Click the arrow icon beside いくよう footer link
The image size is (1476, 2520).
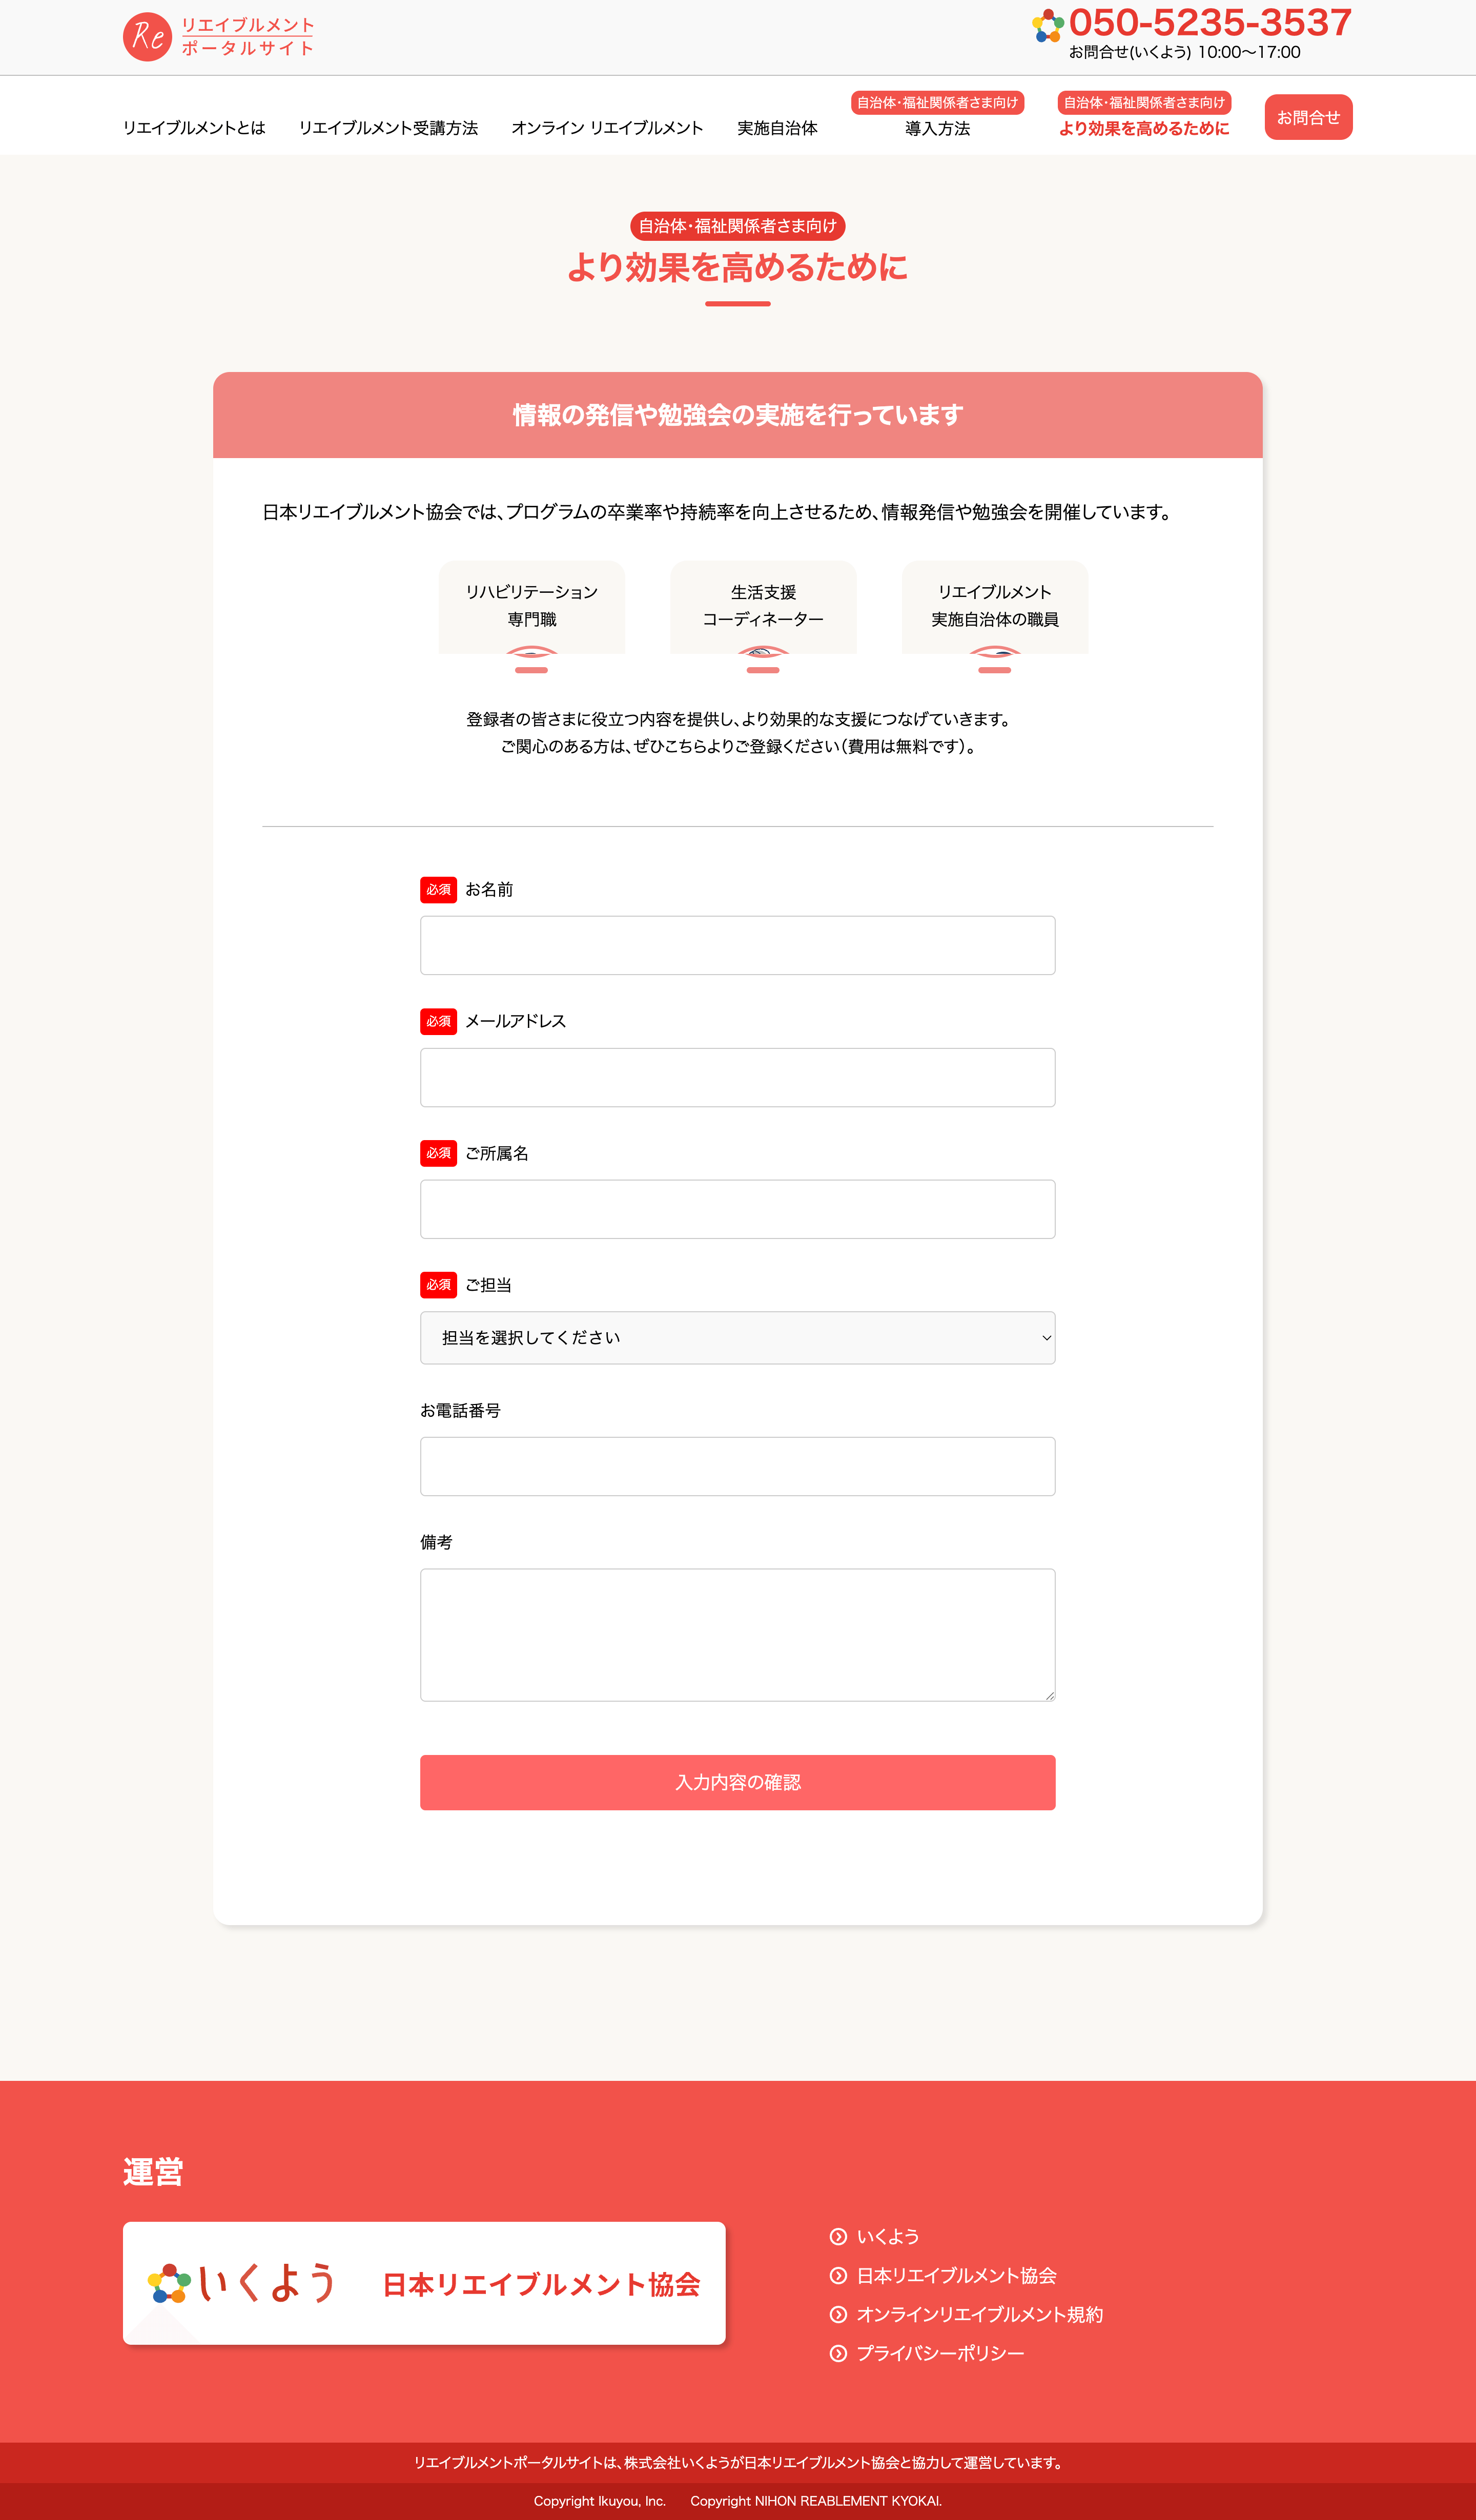[838, 2236]
